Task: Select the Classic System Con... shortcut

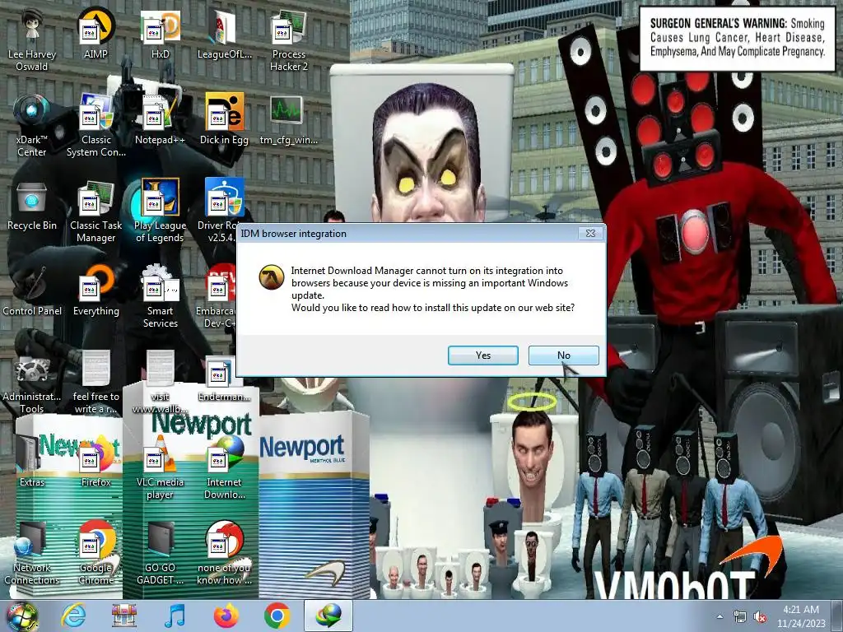Action: pos(95,126)
